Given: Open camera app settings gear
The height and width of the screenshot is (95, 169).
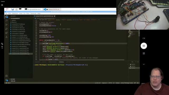Looking at the screenshot, I should coord(2,5).
